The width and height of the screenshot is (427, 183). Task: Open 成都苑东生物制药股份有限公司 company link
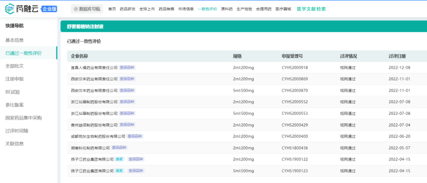point(98,136)
